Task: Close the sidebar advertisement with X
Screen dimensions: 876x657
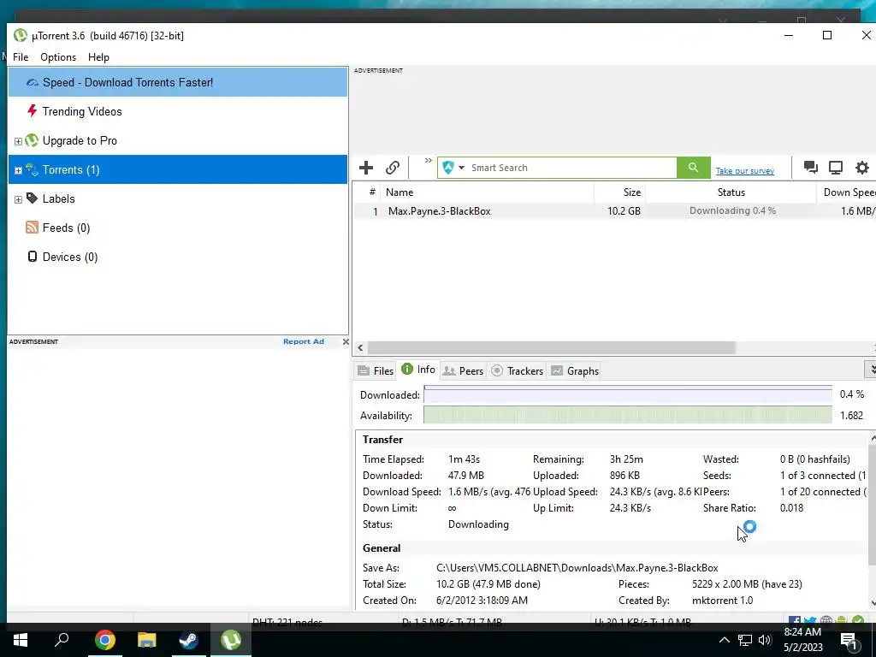Action: 346,341
